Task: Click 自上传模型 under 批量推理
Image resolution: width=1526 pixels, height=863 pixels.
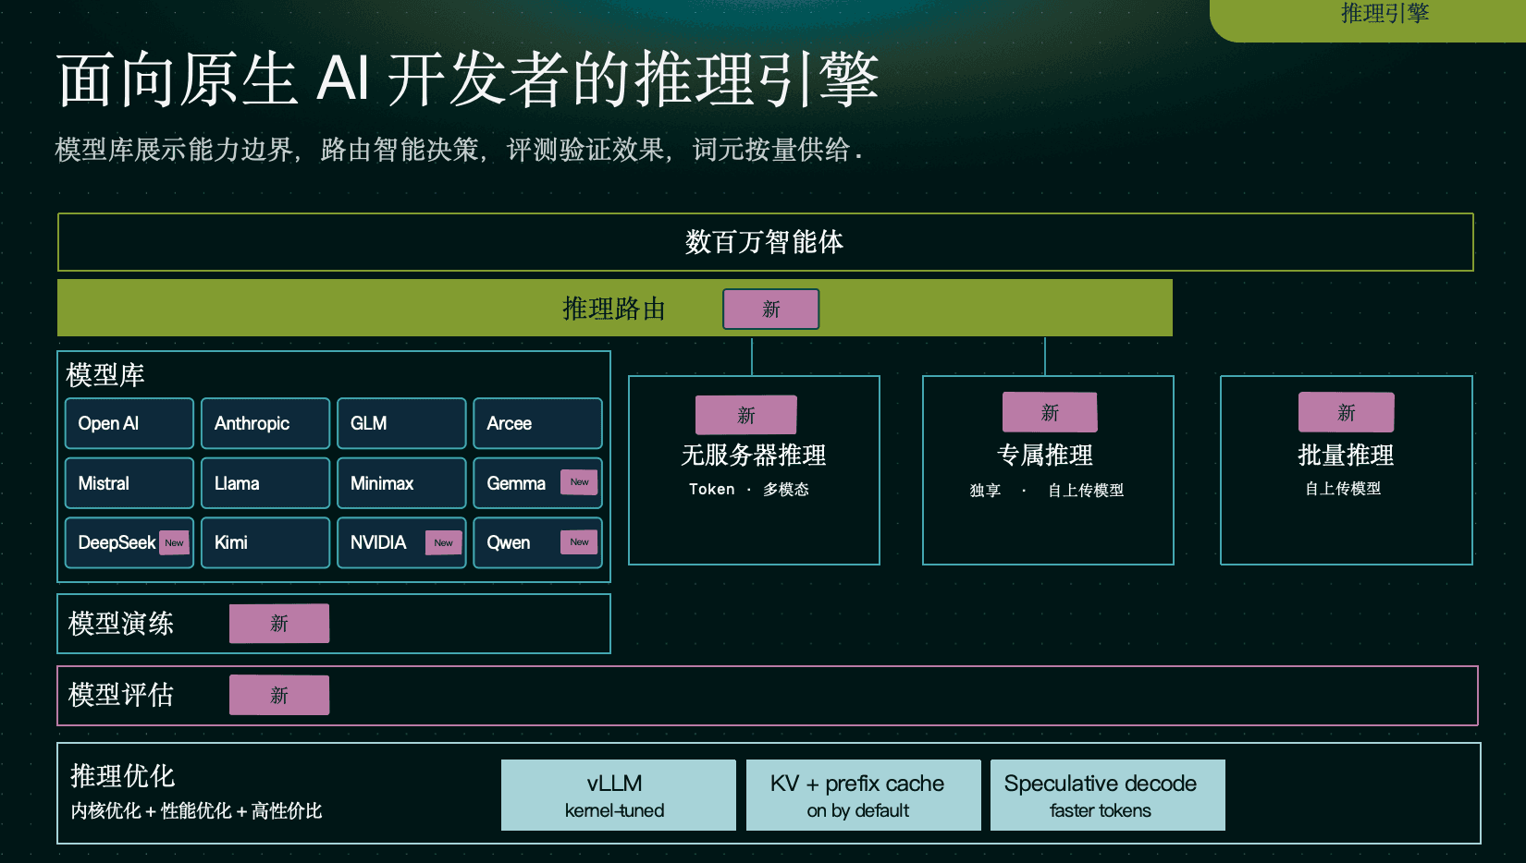Action: pyautogui.click(x=1343, y=489)
